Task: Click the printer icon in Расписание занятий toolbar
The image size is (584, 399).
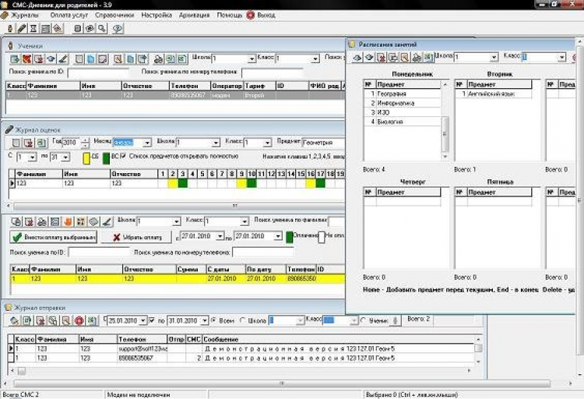Action: point(417,58)
